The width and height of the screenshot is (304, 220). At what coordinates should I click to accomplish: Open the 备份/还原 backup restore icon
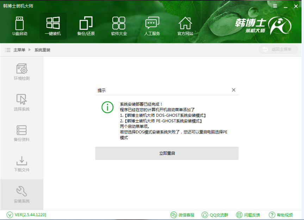(86, 23)
